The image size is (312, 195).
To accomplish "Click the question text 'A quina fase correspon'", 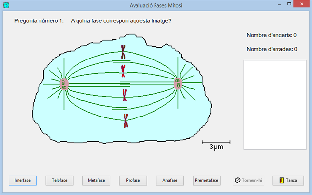I will [100, 21].
